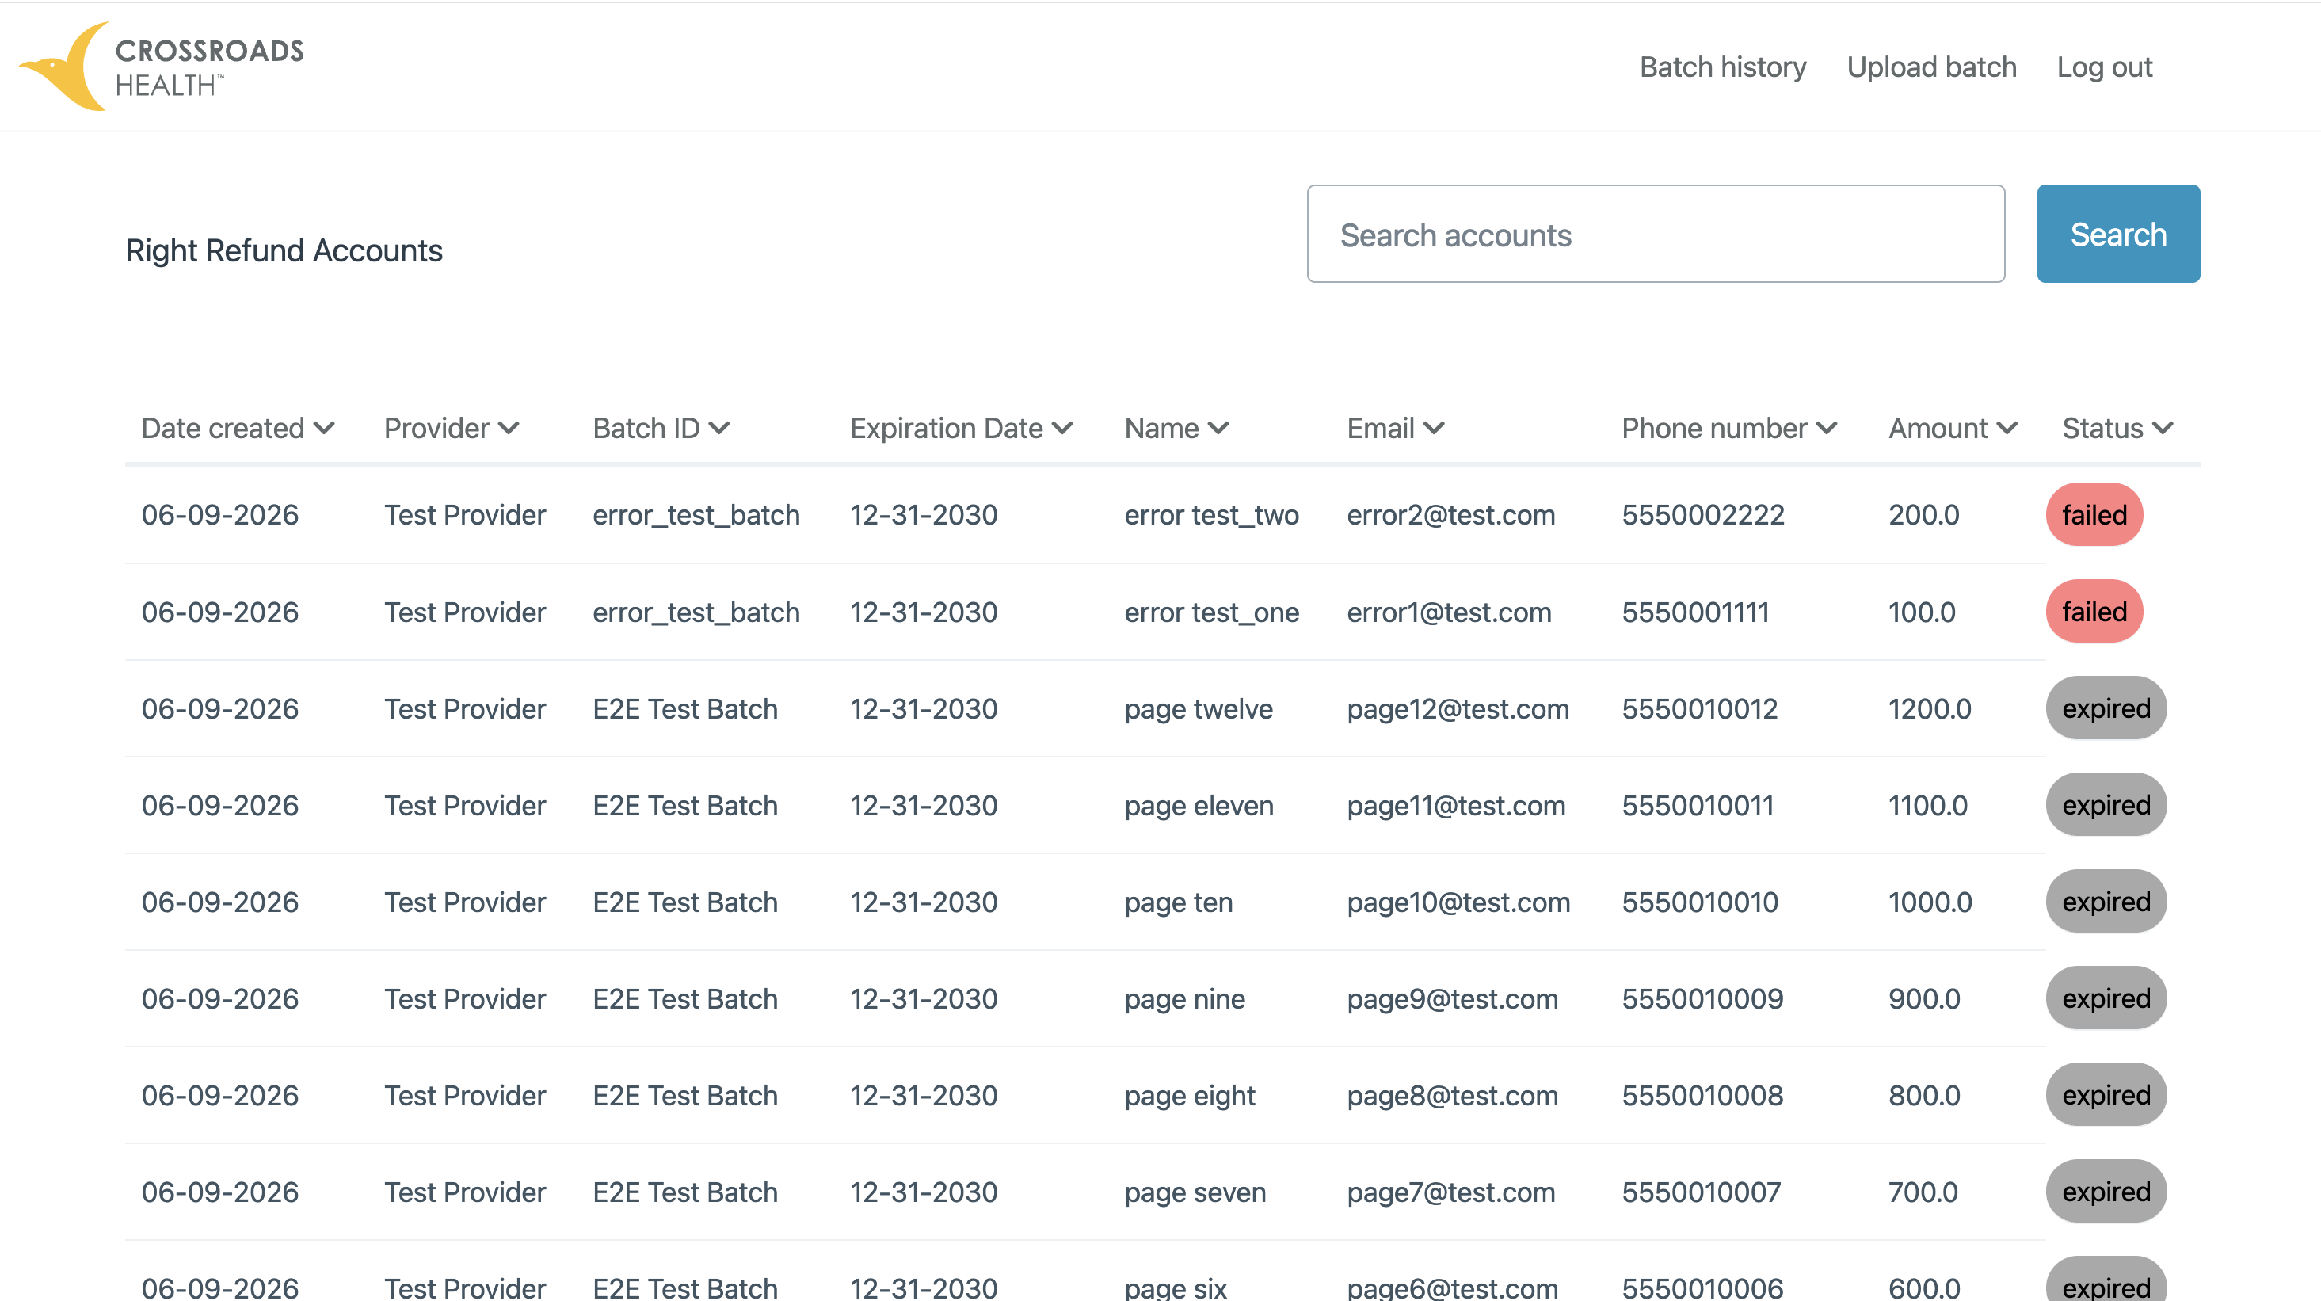Image resolution: width=2321 pixels, height=1301 pixels.
Task: Click phone number 5550010010
Action: (1700, 902)
